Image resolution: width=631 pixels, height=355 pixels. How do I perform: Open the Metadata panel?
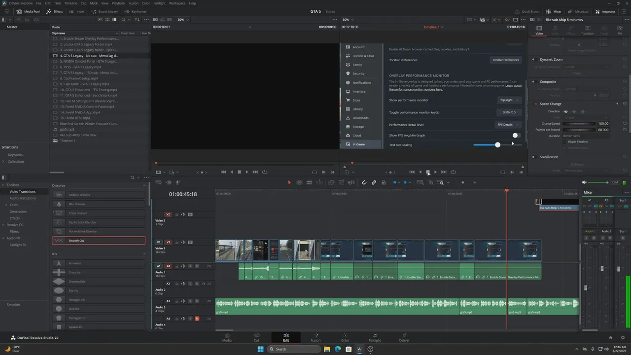(x=578, y=11)
